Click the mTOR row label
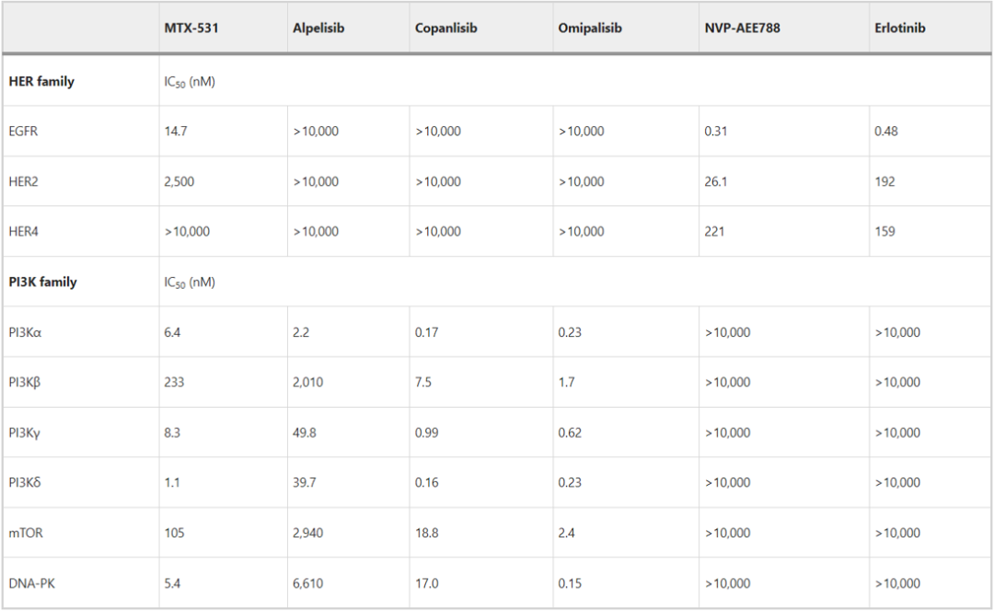This screenshot has width=994, height=611. click(x=26, y=533)
